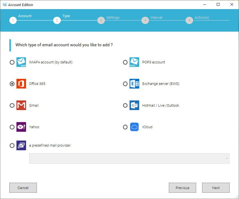Click the 'POP3 account' label
The image size is (239, 199).
pos(153,62)
